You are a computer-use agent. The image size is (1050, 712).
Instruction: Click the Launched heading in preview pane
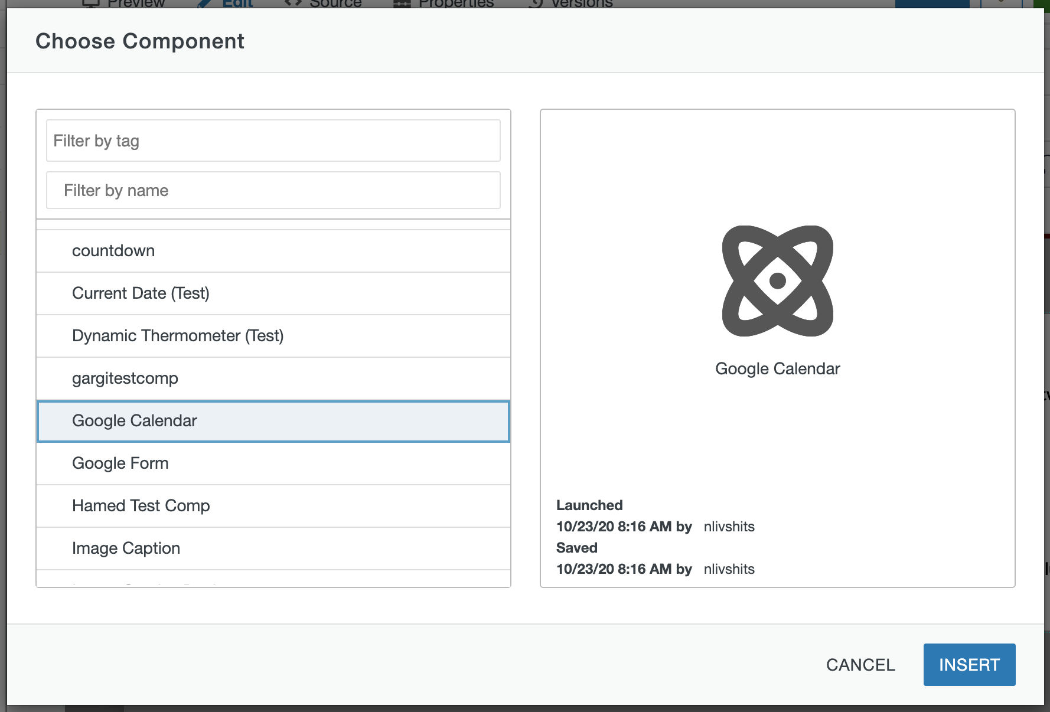click(x=589, y=505)
